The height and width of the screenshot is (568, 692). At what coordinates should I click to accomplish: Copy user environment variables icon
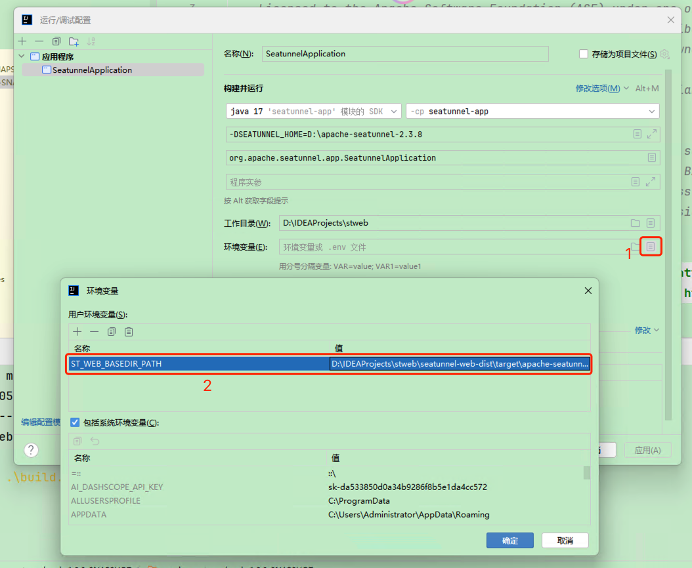pyautogui.click(x=111, y=332)
